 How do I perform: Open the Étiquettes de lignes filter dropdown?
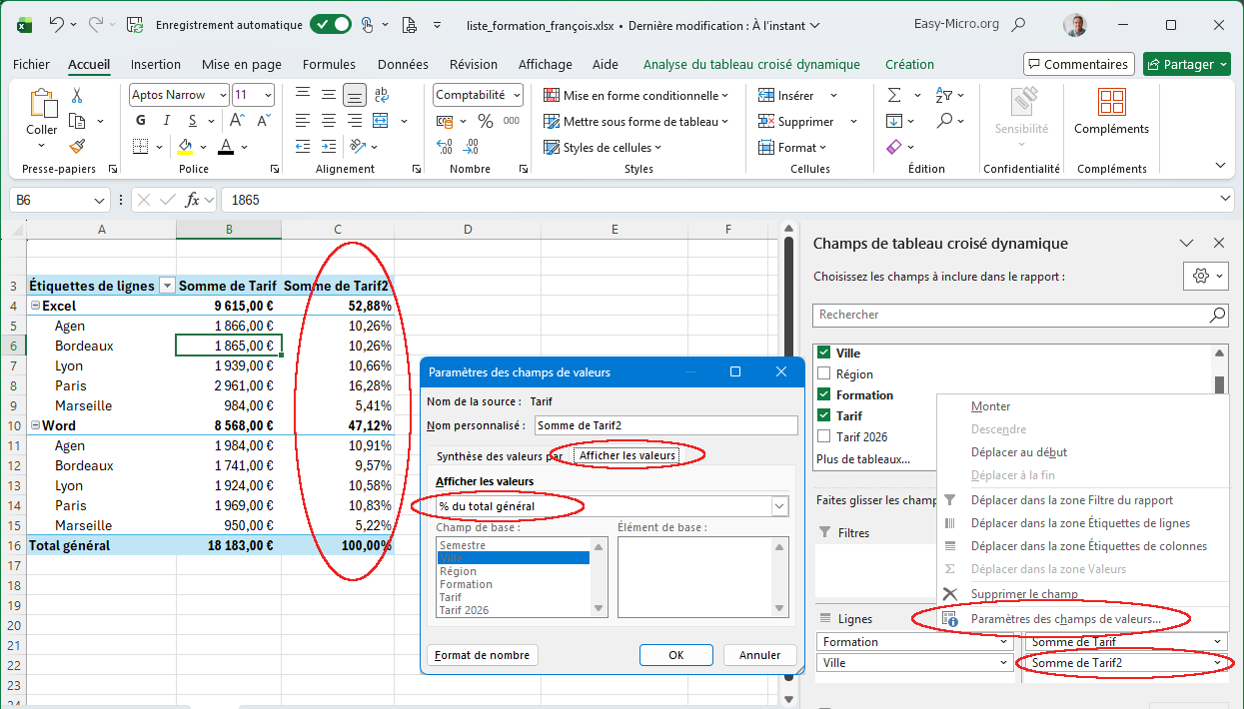click(167, 287)
